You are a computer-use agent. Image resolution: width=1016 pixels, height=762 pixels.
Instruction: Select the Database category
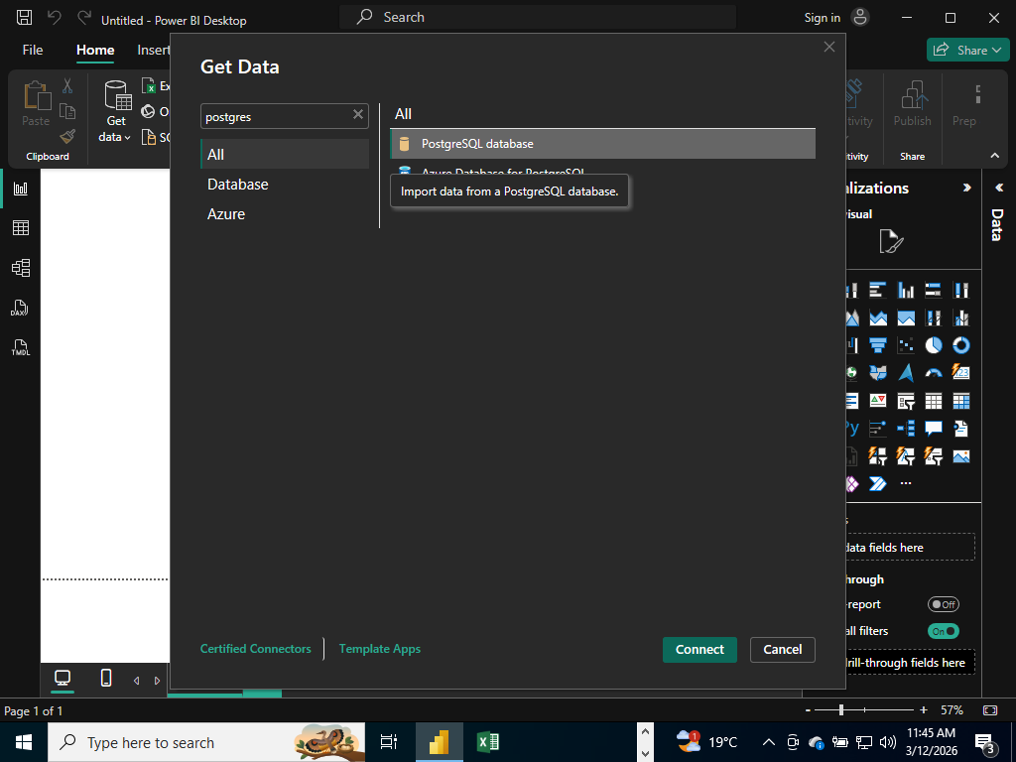tap(285, 184)
